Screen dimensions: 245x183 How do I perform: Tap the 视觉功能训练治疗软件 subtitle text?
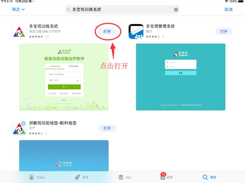pyautogui.click(x=45, y=31)
